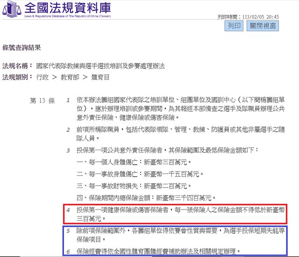Open the 國家代表隊教練與選手選拔培訓及參賽處理辦法 regulation title

tap(100, 66)
